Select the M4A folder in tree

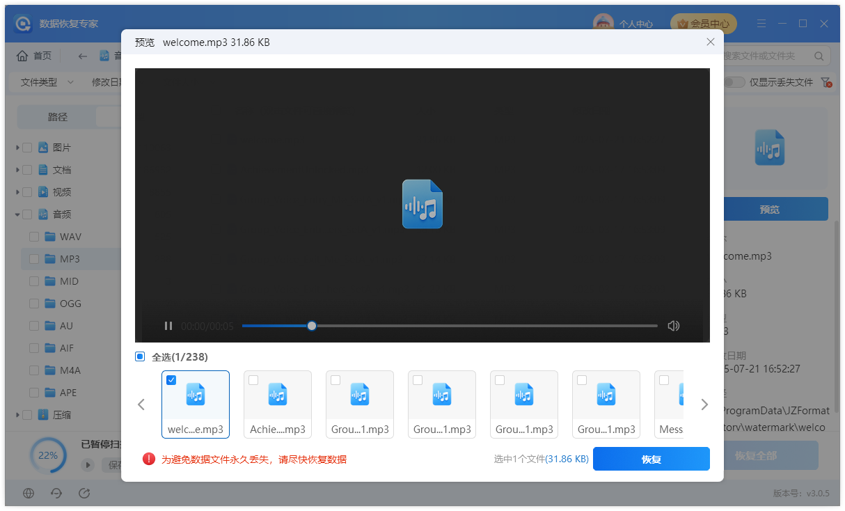click(70, 370)
